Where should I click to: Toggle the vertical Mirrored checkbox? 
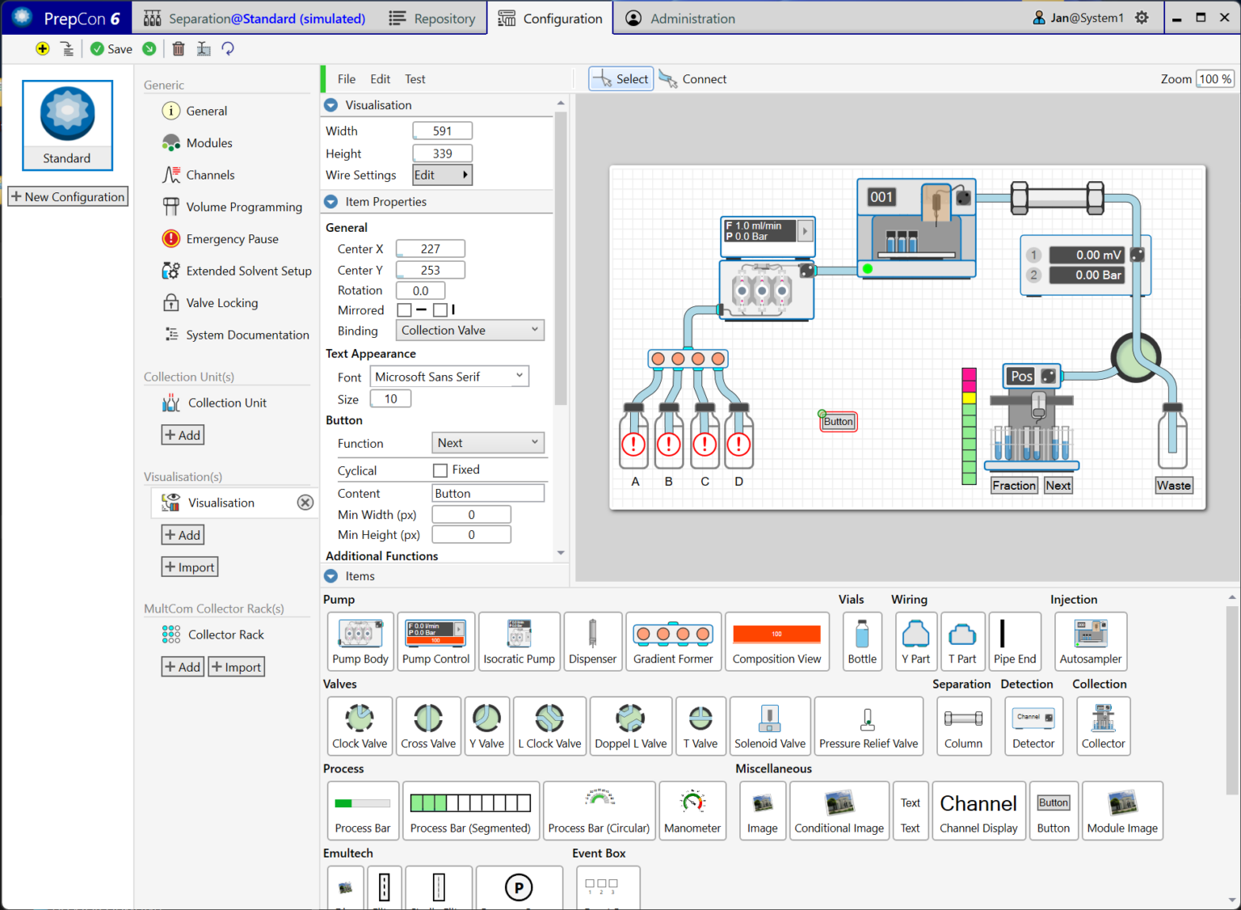click(x=440, y=310)
